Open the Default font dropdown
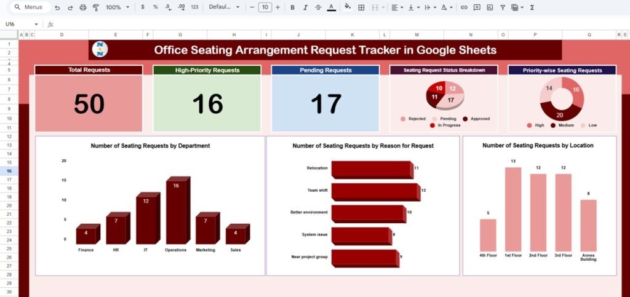The width and height of the screenshot is (630, 297). (224, 7)
